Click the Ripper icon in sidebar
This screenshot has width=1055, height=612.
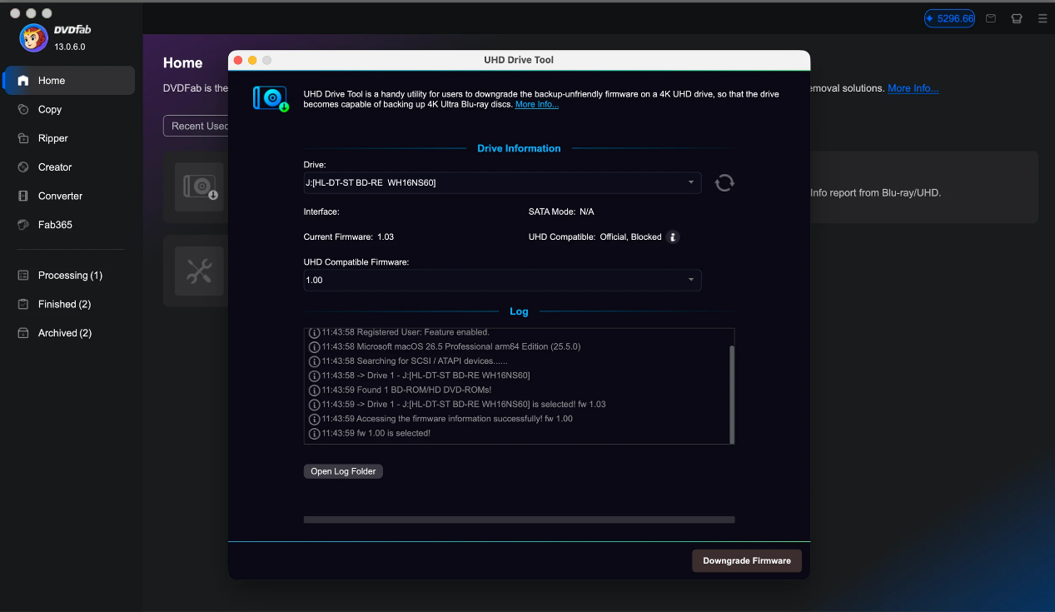coord(23,138)
